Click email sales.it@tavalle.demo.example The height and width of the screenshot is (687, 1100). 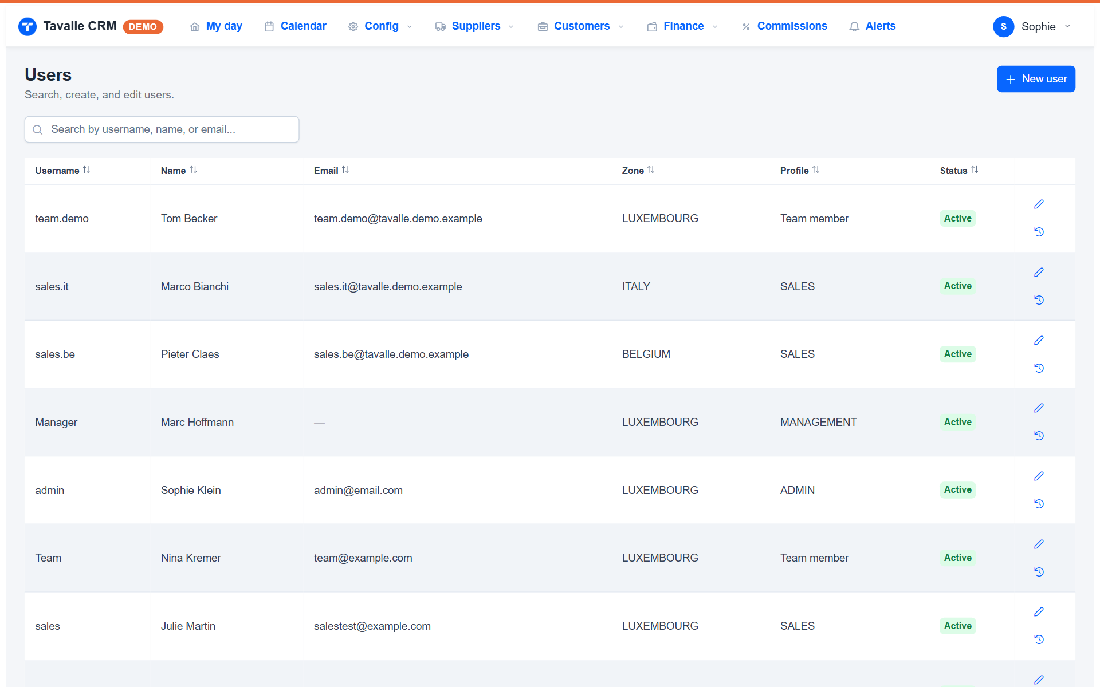[x=388, y=286]
